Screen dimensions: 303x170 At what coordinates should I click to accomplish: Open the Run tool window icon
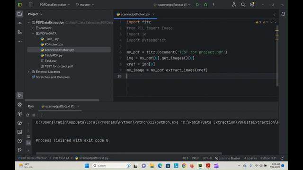pyautogui.click(x=19, y=95)
